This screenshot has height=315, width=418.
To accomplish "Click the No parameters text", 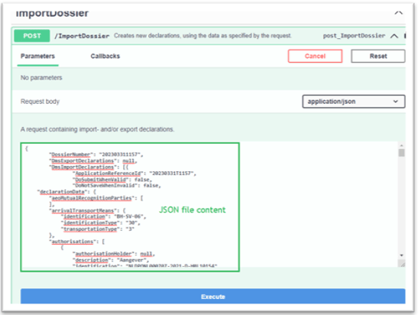I will (41, 78).
